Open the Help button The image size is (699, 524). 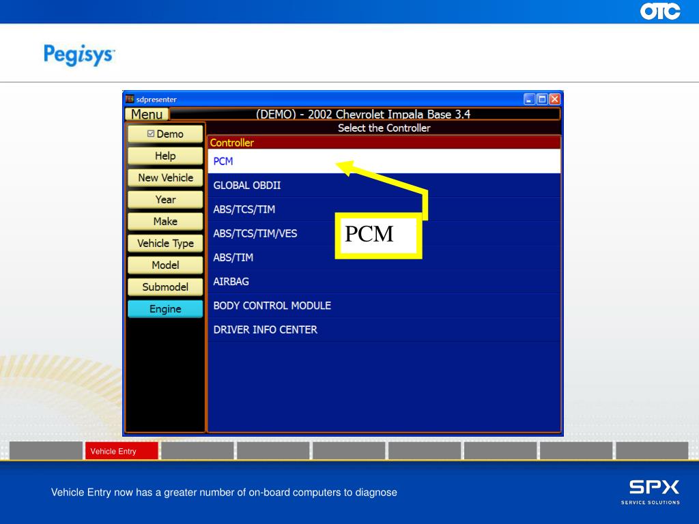165,156
